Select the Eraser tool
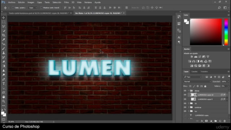This screenshot has width=231, height=130. pyautogui.click(x=4, y=62)
